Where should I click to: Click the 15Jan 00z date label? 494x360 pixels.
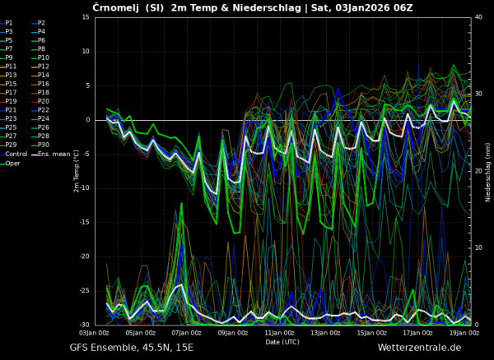[x=372, y=333]
